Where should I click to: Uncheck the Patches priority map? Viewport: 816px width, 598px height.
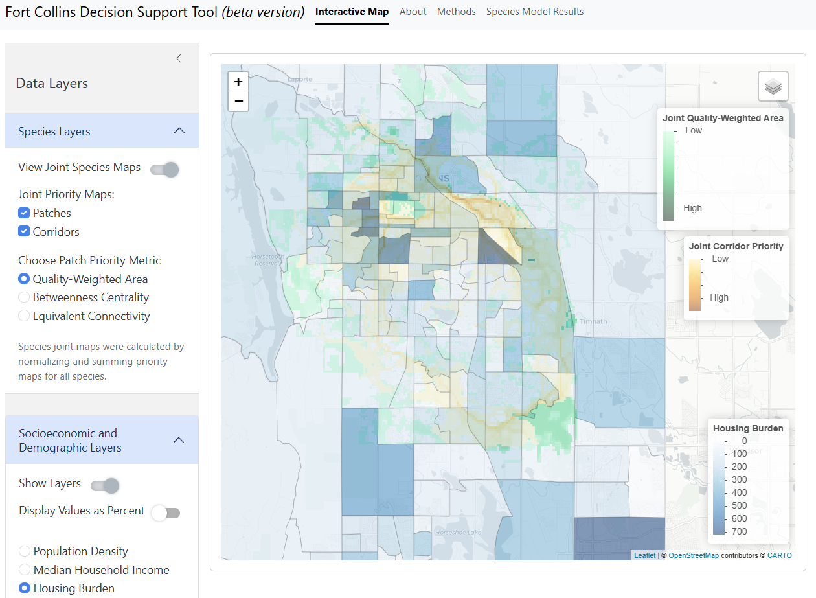coord(24,213)
